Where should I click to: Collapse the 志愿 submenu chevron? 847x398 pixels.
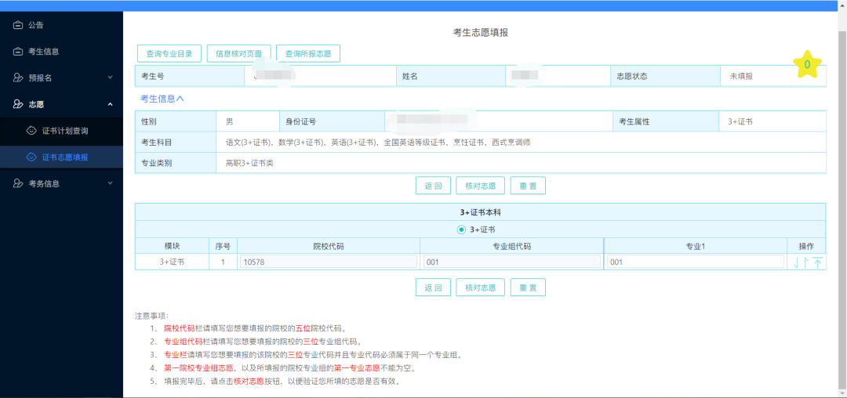111,104
